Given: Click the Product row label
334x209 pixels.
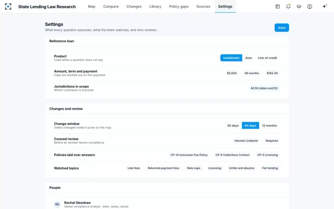Looking at the screenshot, I should point(60,56).
